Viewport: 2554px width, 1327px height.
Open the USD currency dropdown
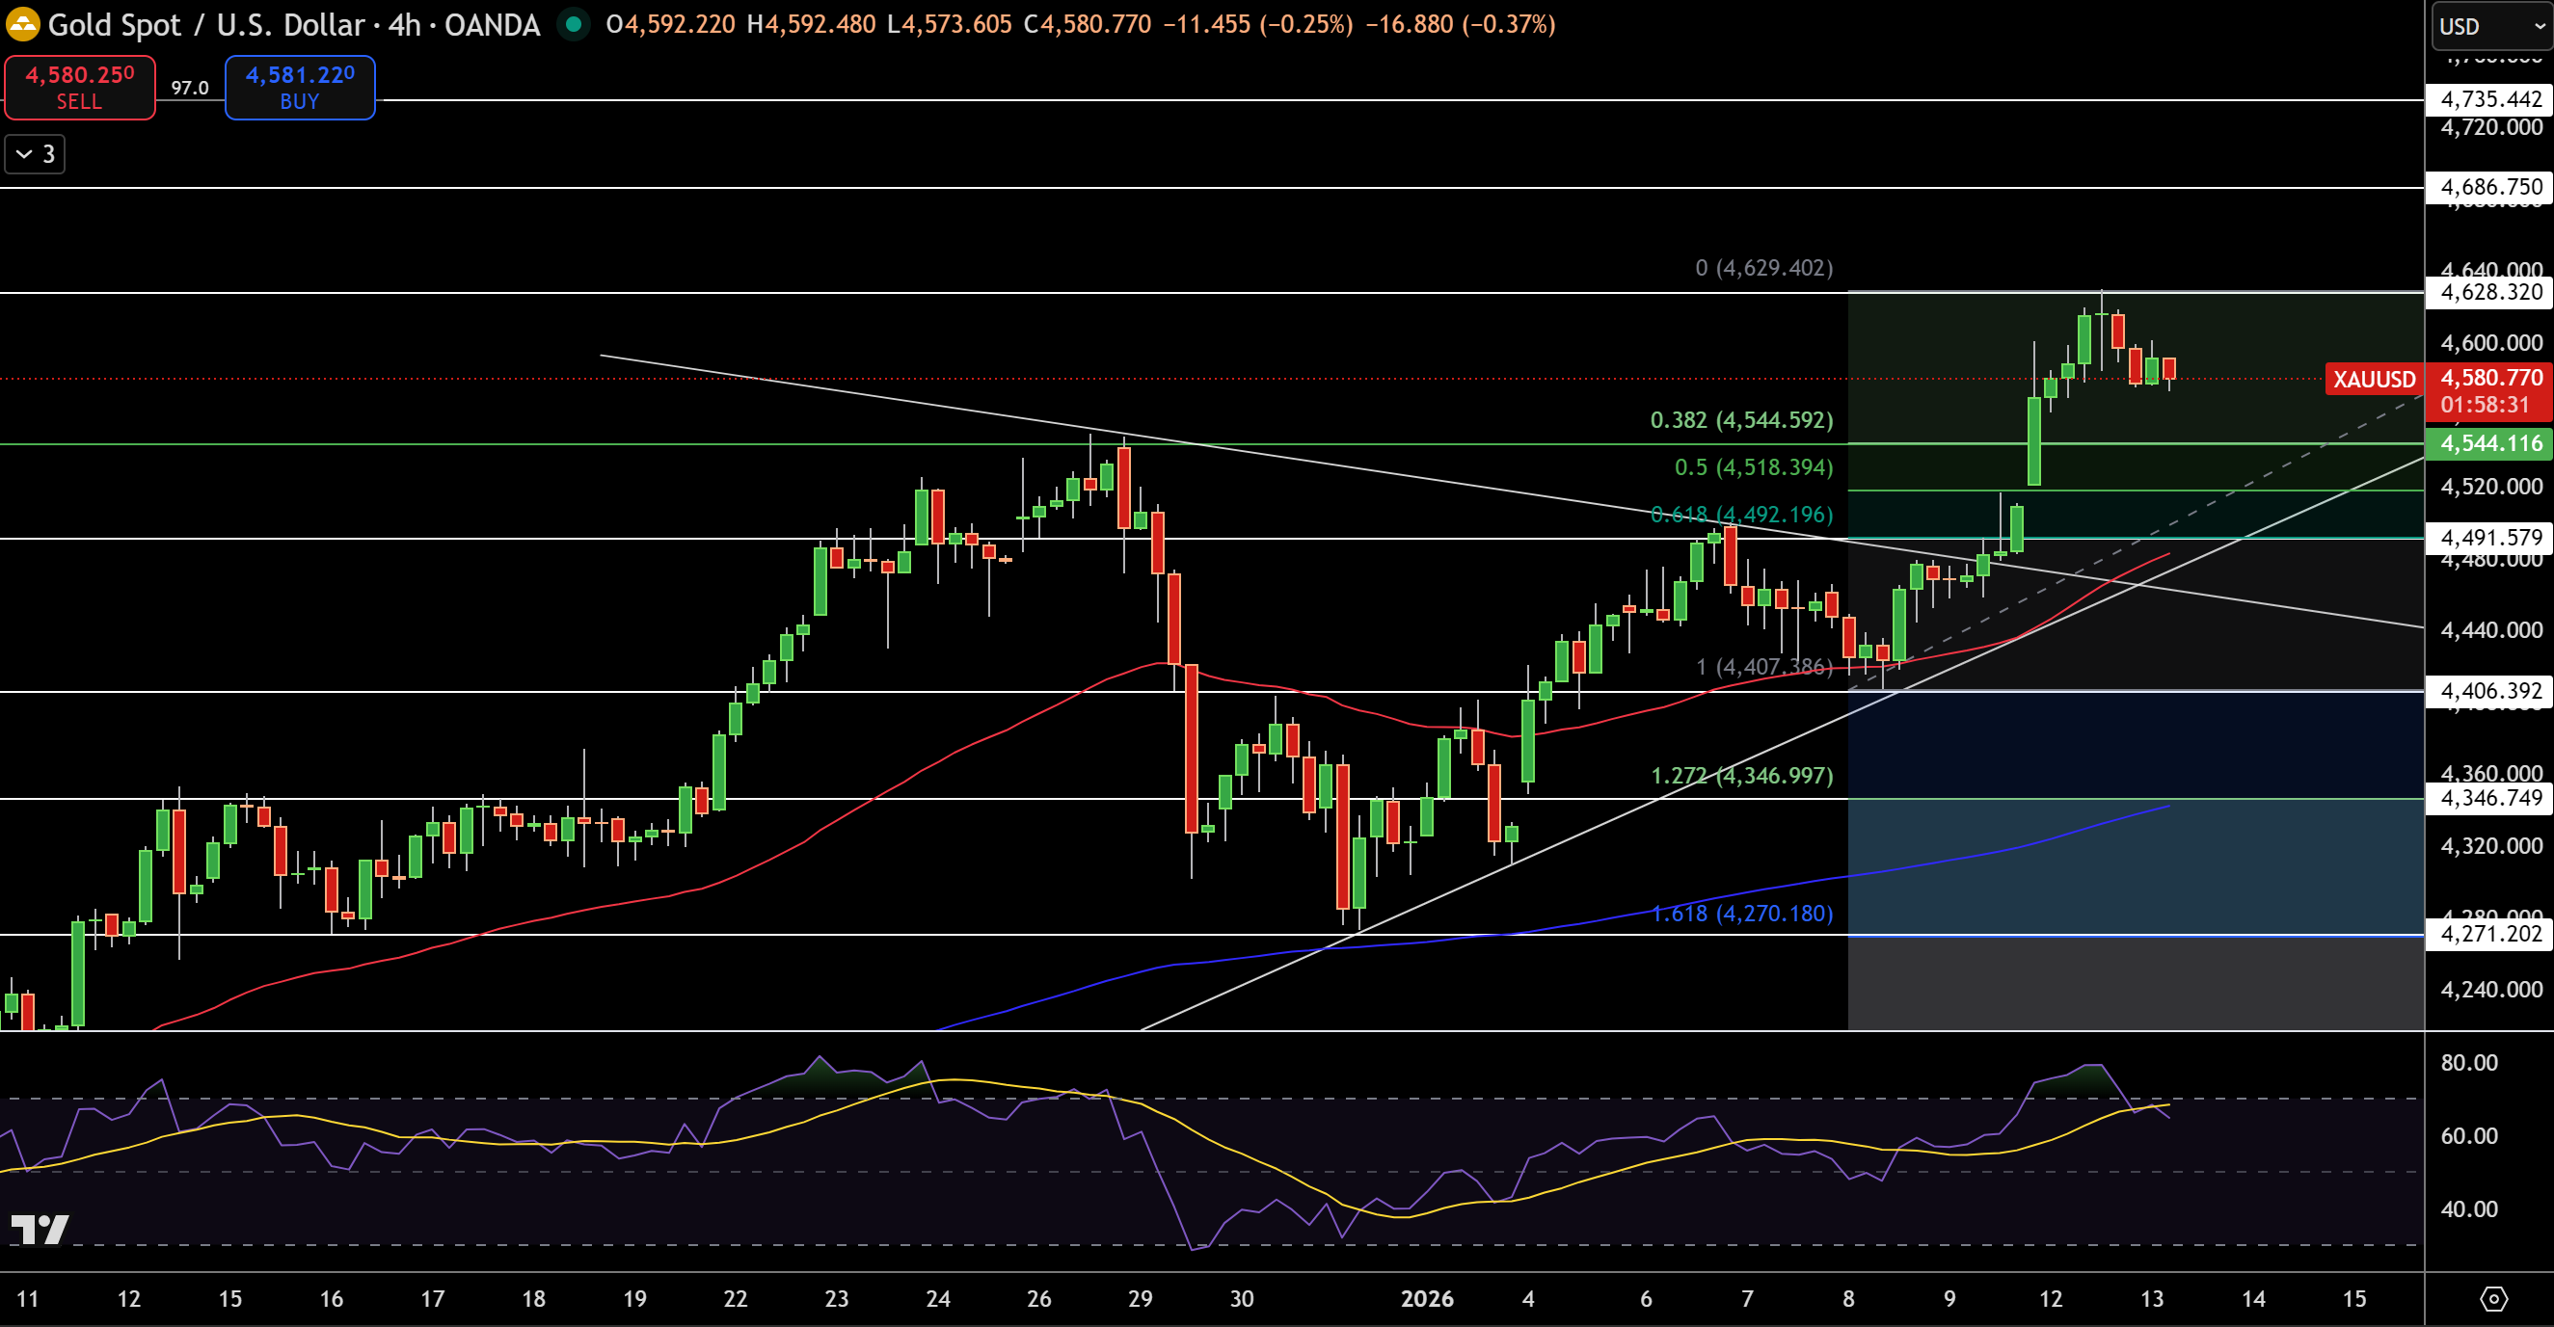2492,27
